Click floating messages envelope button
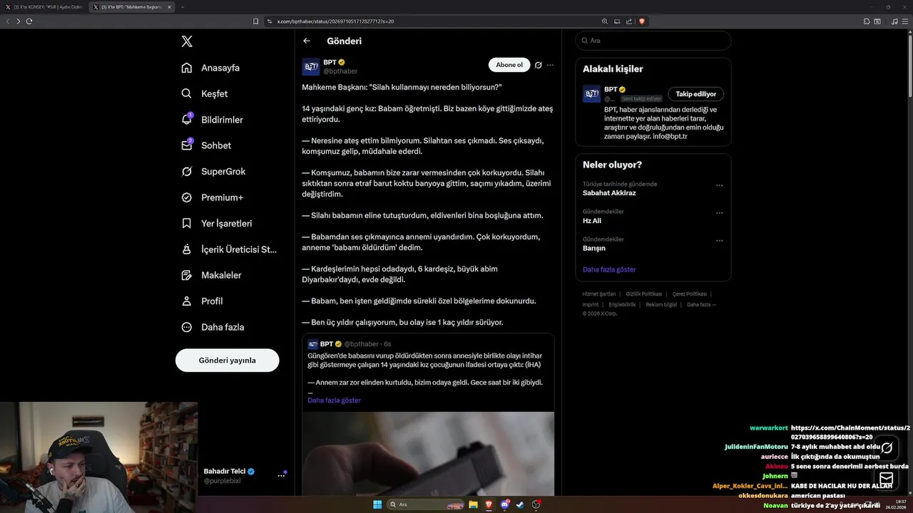 (x=887, y=478)
